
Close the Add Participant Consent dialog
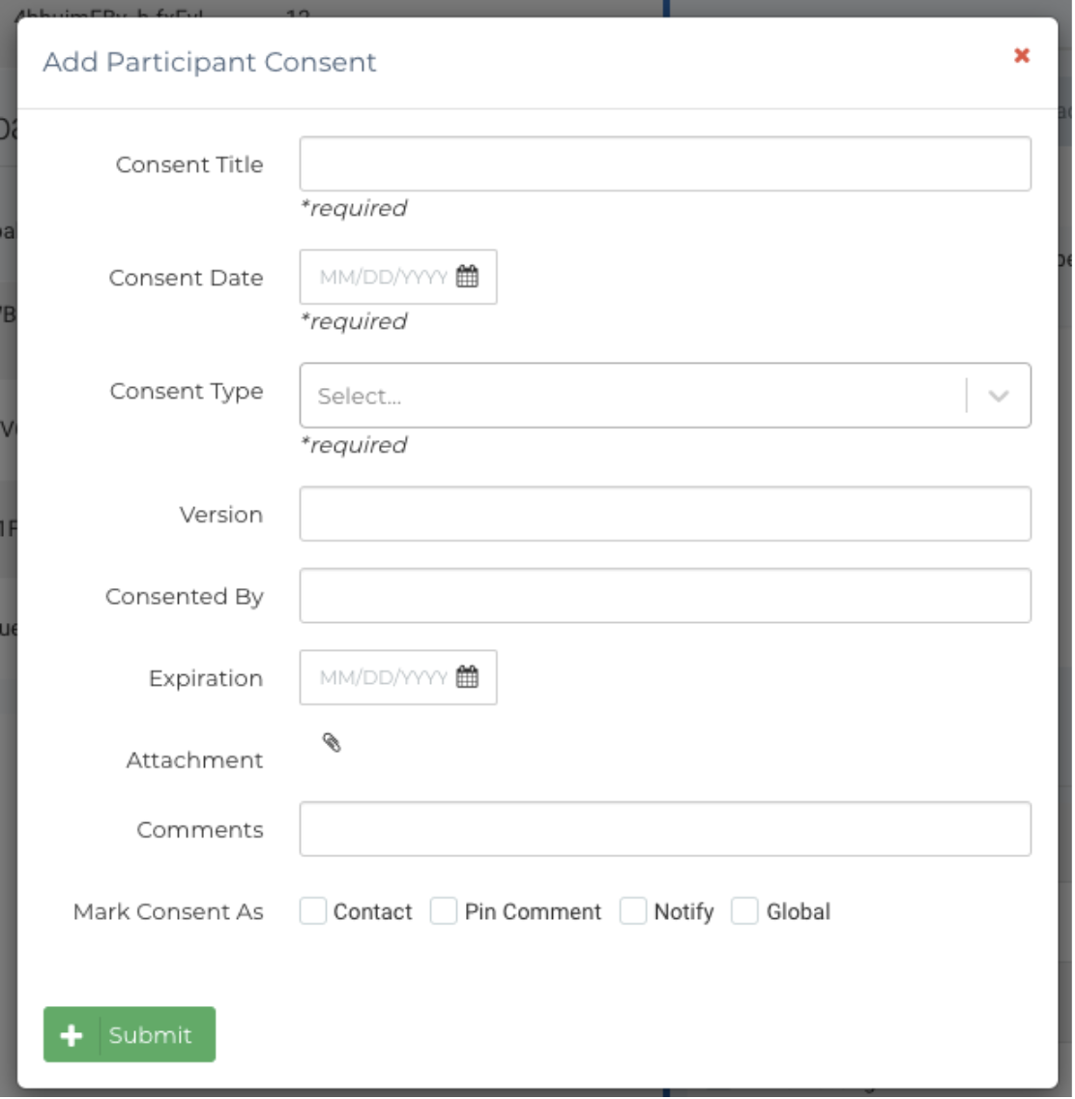point(1021,56)
